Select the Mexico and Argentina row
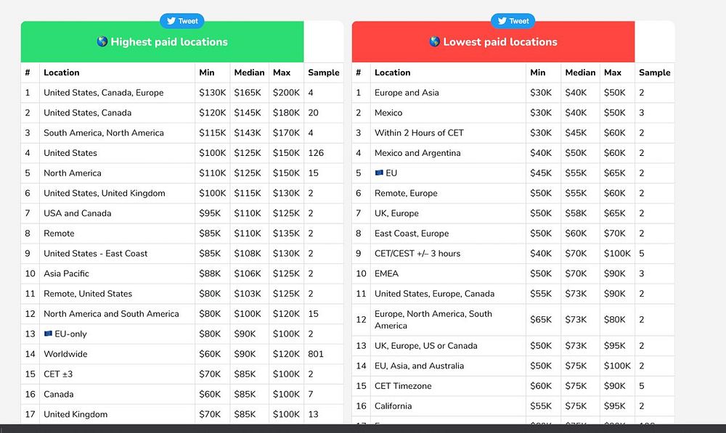This screenshot has width=726, height=433. 513,153
